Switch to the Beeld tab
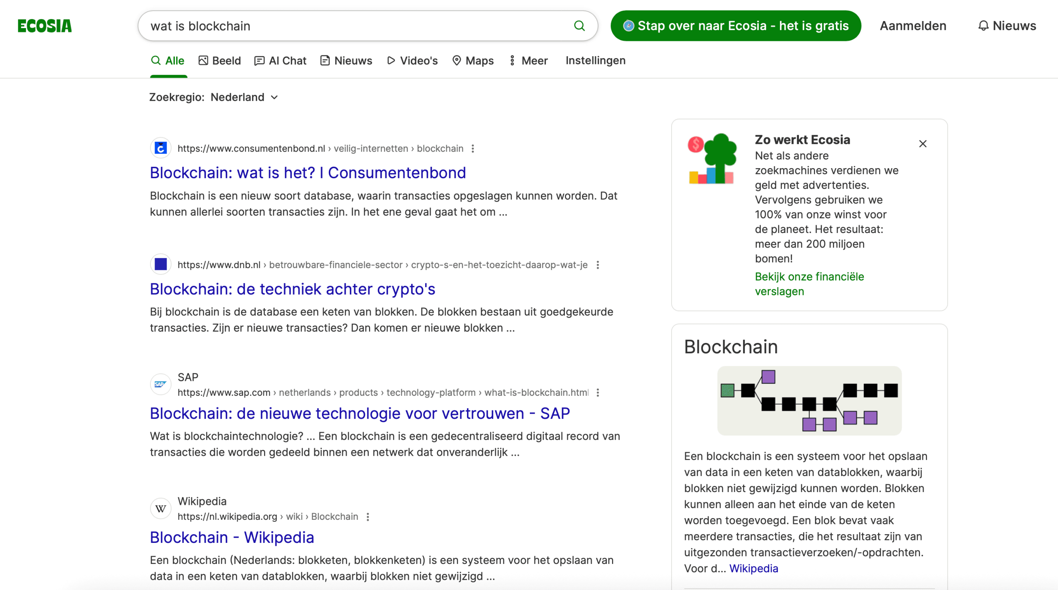This screenshot has width=1058, height=590. [219, 61]
